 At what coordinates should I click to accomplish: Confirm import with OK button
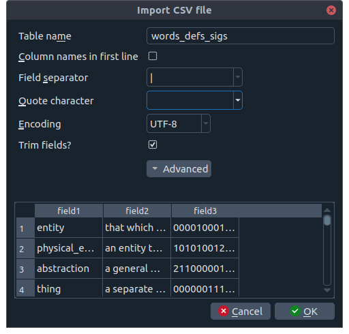click(x=305, y=312)
